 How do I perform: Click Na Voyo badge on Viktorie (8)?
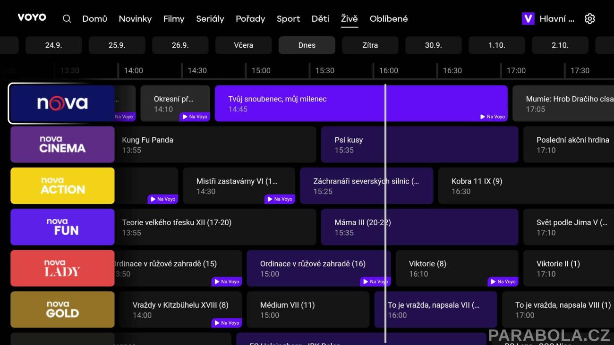tap(503, 282)
